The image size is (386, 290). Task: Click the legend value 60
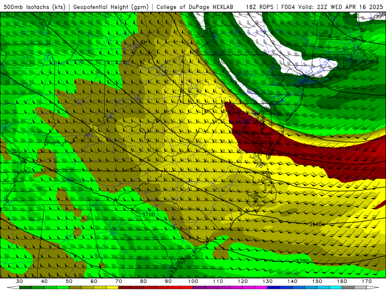(x=94, y=281)
